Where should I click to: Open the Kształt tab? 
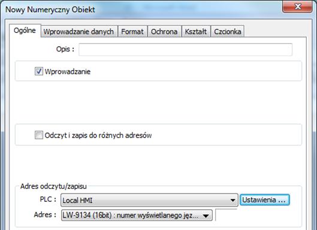pos(196,32)
